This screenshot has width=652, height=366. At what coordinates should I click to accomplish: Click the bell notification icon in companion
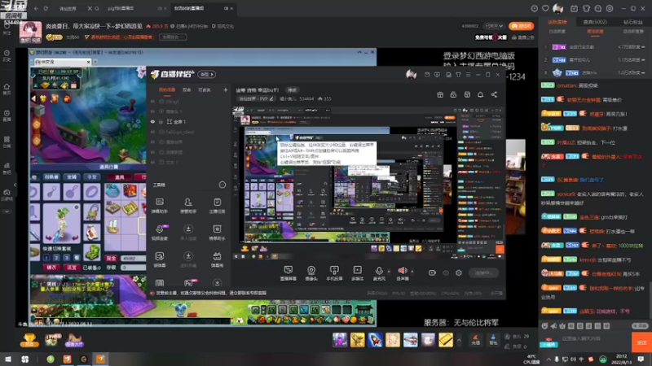tap(480, 94)
